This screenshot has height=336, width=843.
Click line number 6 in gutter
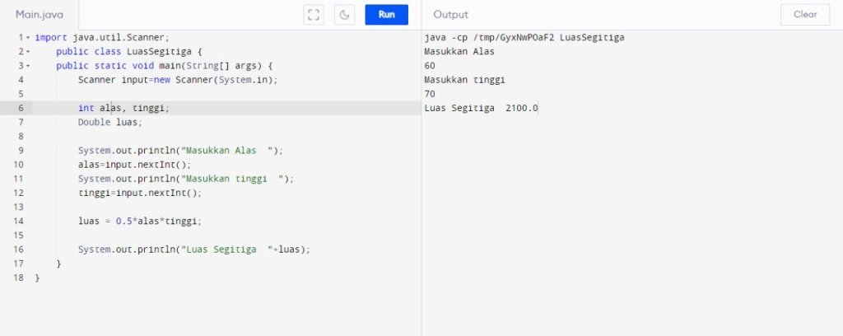click(20, 108)
